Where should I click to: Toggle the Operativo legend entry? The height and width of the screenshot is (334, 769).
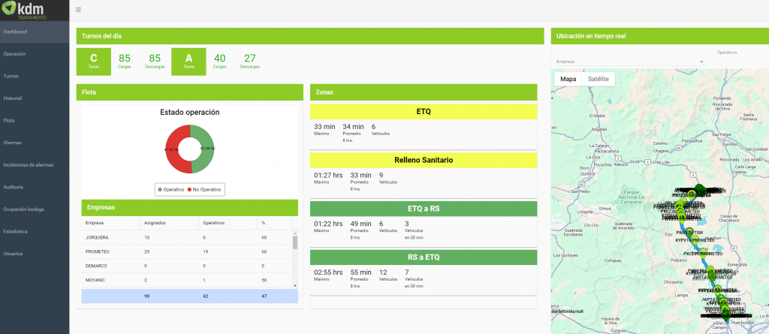(174, 190)
